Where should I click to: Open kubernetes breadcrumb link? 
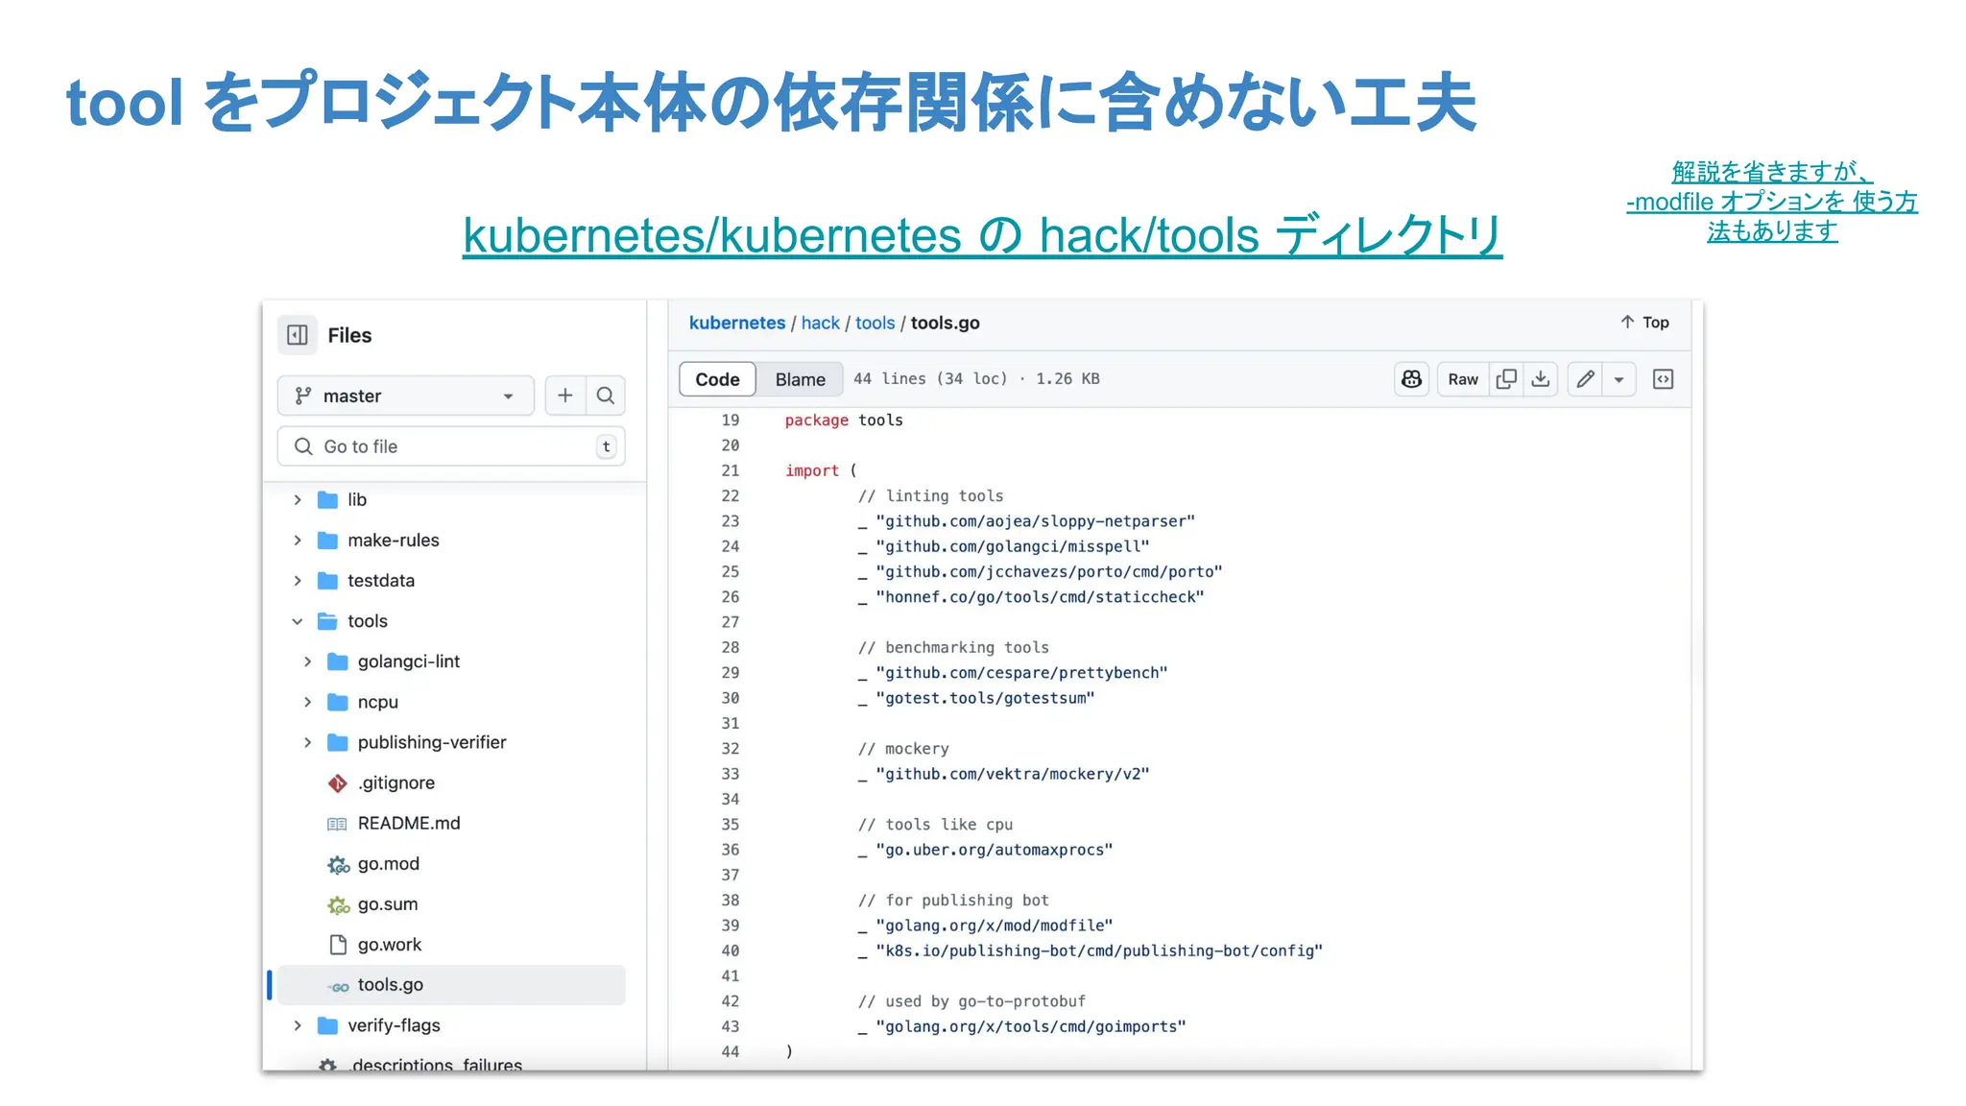[x=737, y=323]
